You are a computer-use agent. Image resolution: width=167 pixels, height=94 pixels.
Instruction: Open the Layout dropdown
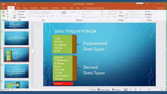22,11
